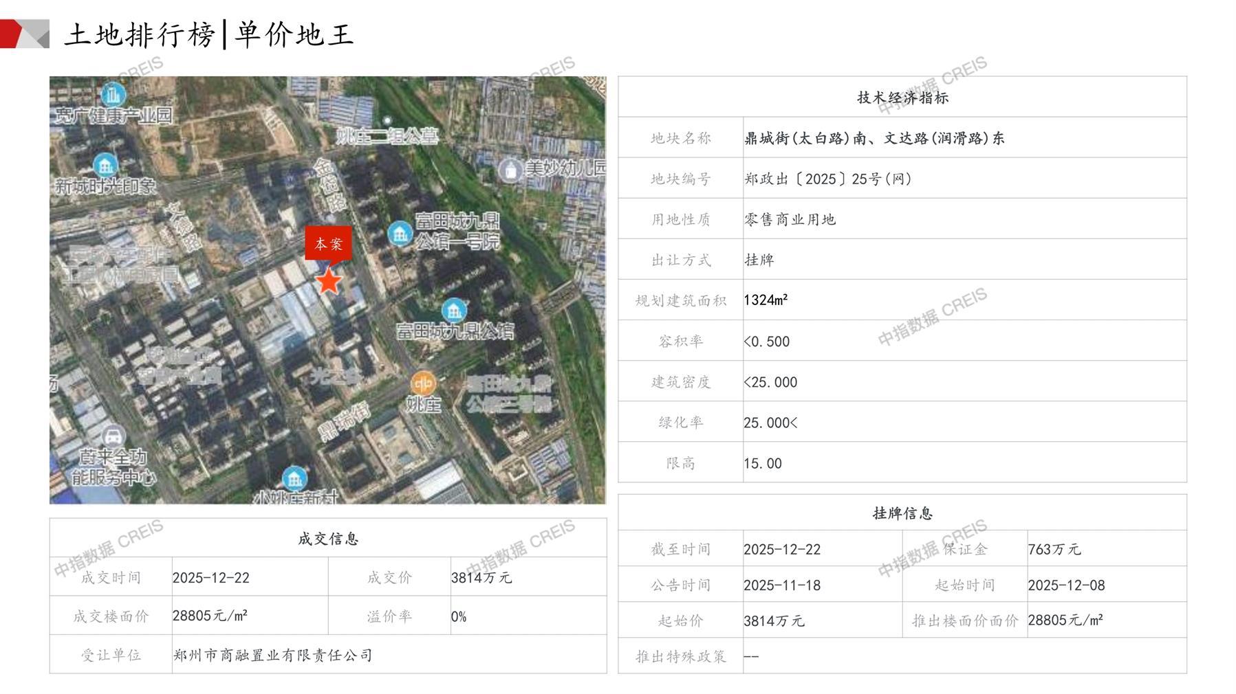Click the red star marker on the map
1236x694 pixels.
tap(329, 281)
